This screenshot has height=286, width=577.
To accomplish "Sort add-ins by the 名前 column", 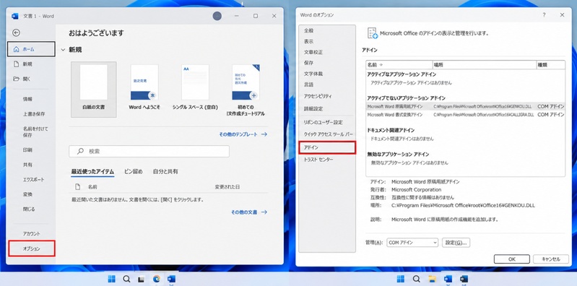I will tap(399, 65).
